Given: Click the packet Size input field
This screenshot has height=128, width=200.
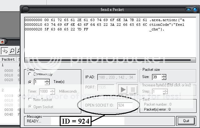Looking at the screenshot, I should (157, 77).
